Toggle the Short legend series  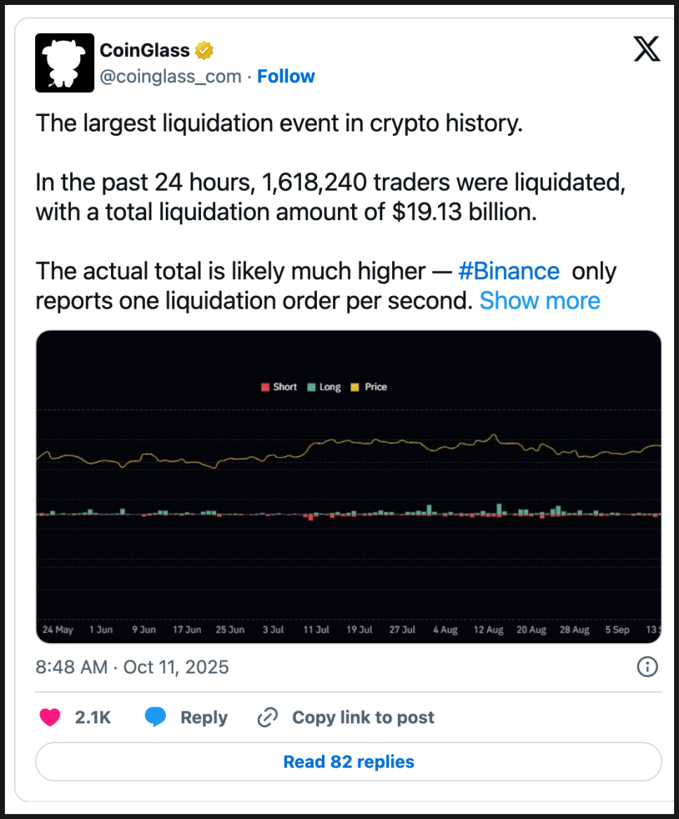[x=279, y=387]
